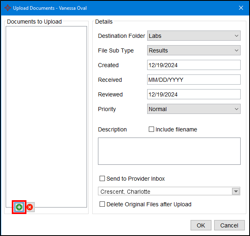Click the red remove document icon
This screenshot has height=236, width=250.
(30, 207)
